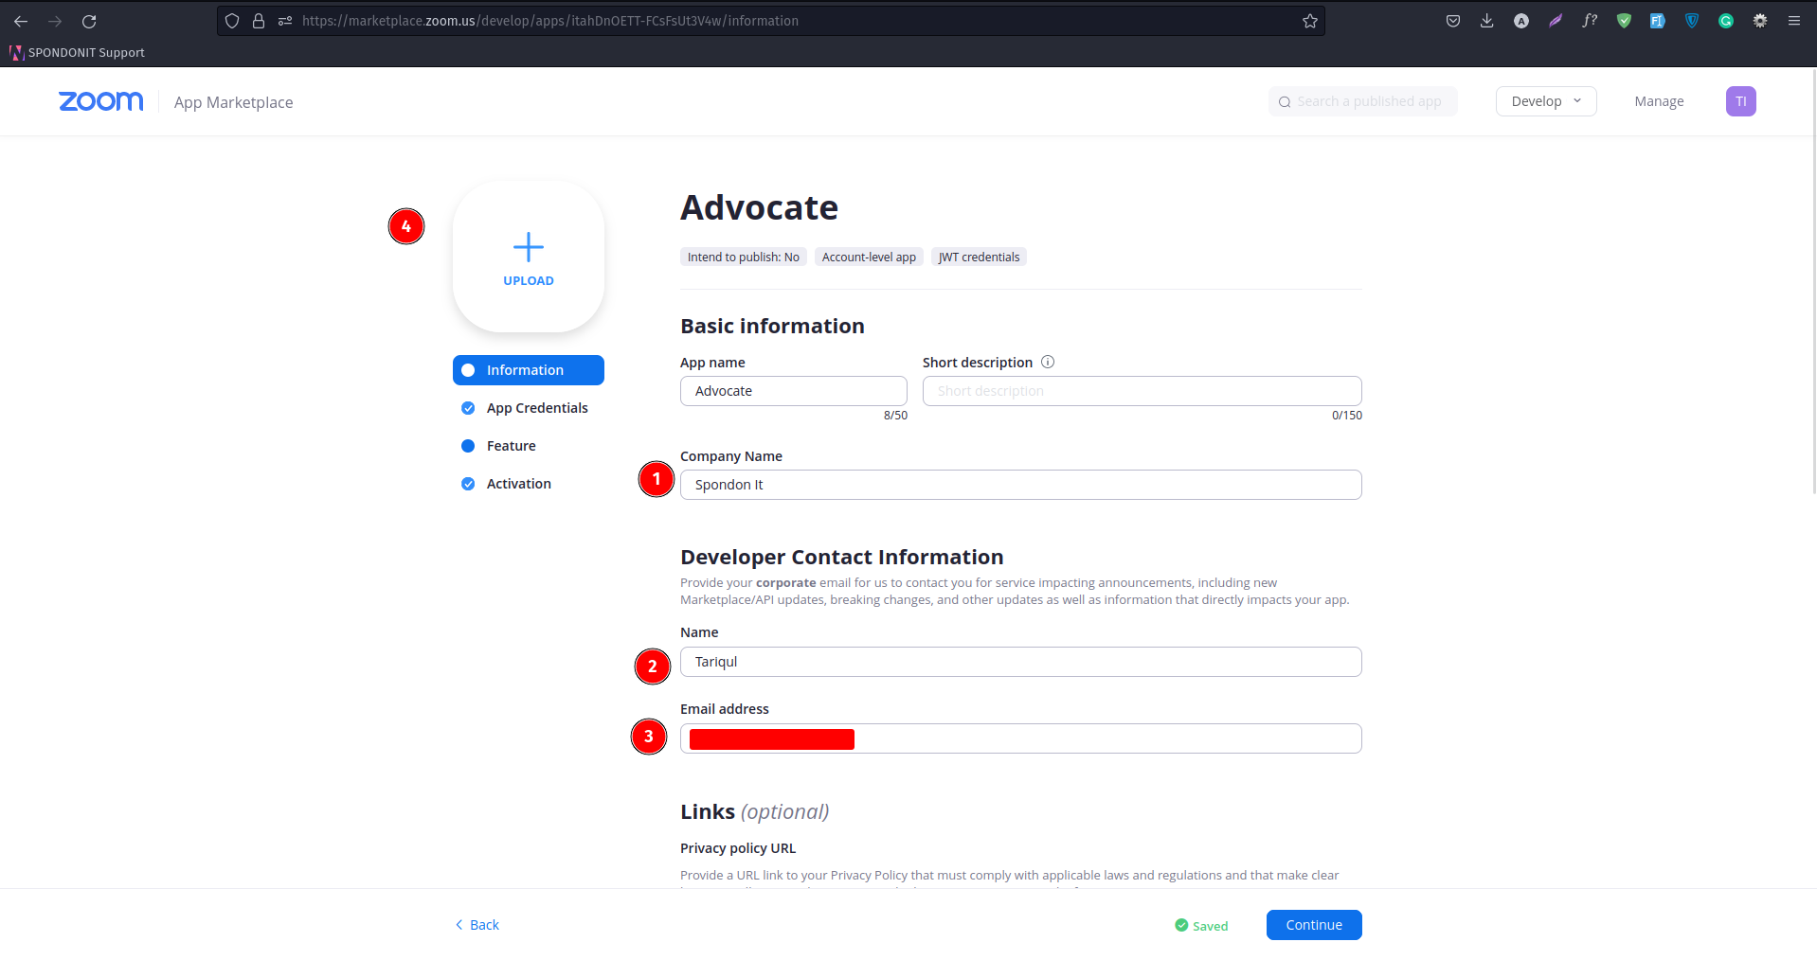
Task: Click the Continue button
Action: coord(1314,925)
